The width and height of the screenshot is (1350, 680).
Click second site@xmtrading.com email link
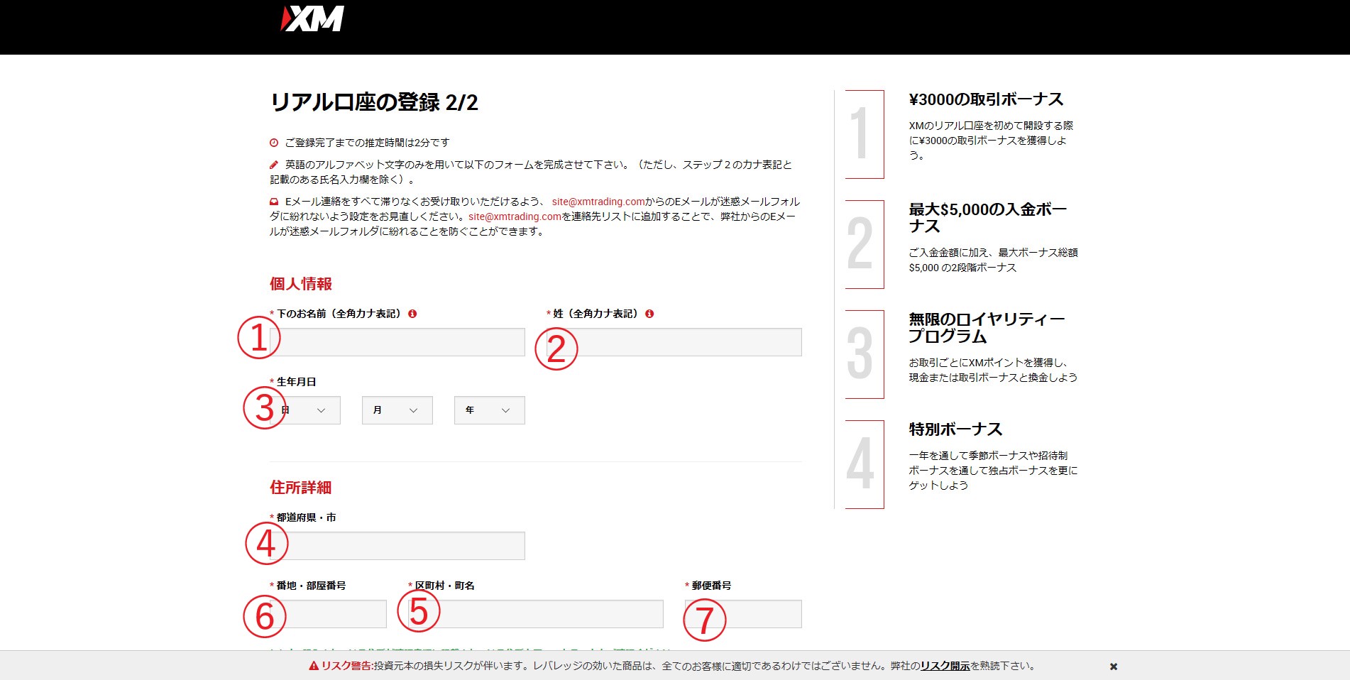point(515,216)
